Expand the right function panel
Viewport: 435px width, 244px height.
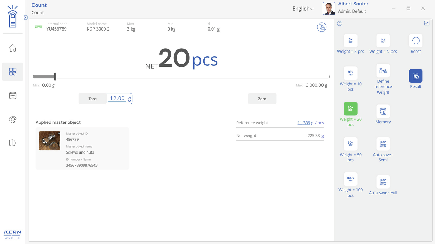[x=427, y=23]
